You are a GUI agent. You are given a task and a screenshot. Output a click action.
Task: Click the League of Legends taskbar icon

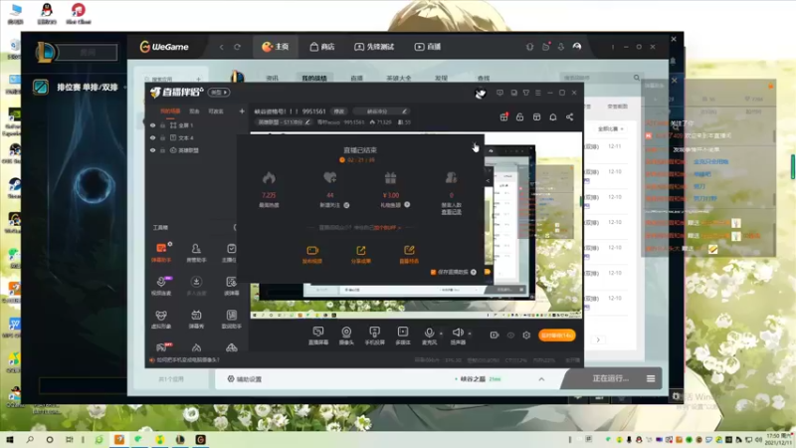[x=180, y=439]
